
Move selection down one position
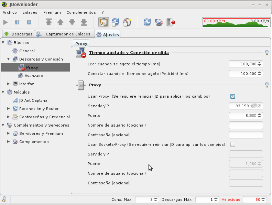pyautogui.click(x=72, y=22)
